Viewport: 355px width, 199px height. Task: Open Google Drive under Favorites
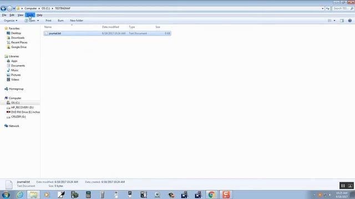[17, 47]
